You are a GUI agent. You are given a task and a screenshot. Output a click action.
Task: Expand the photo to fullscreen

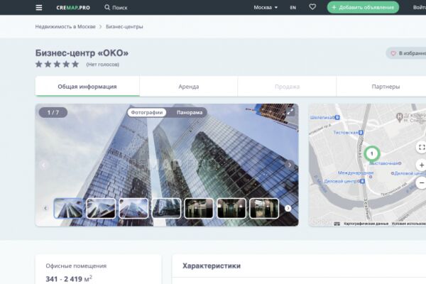point(290,111)
